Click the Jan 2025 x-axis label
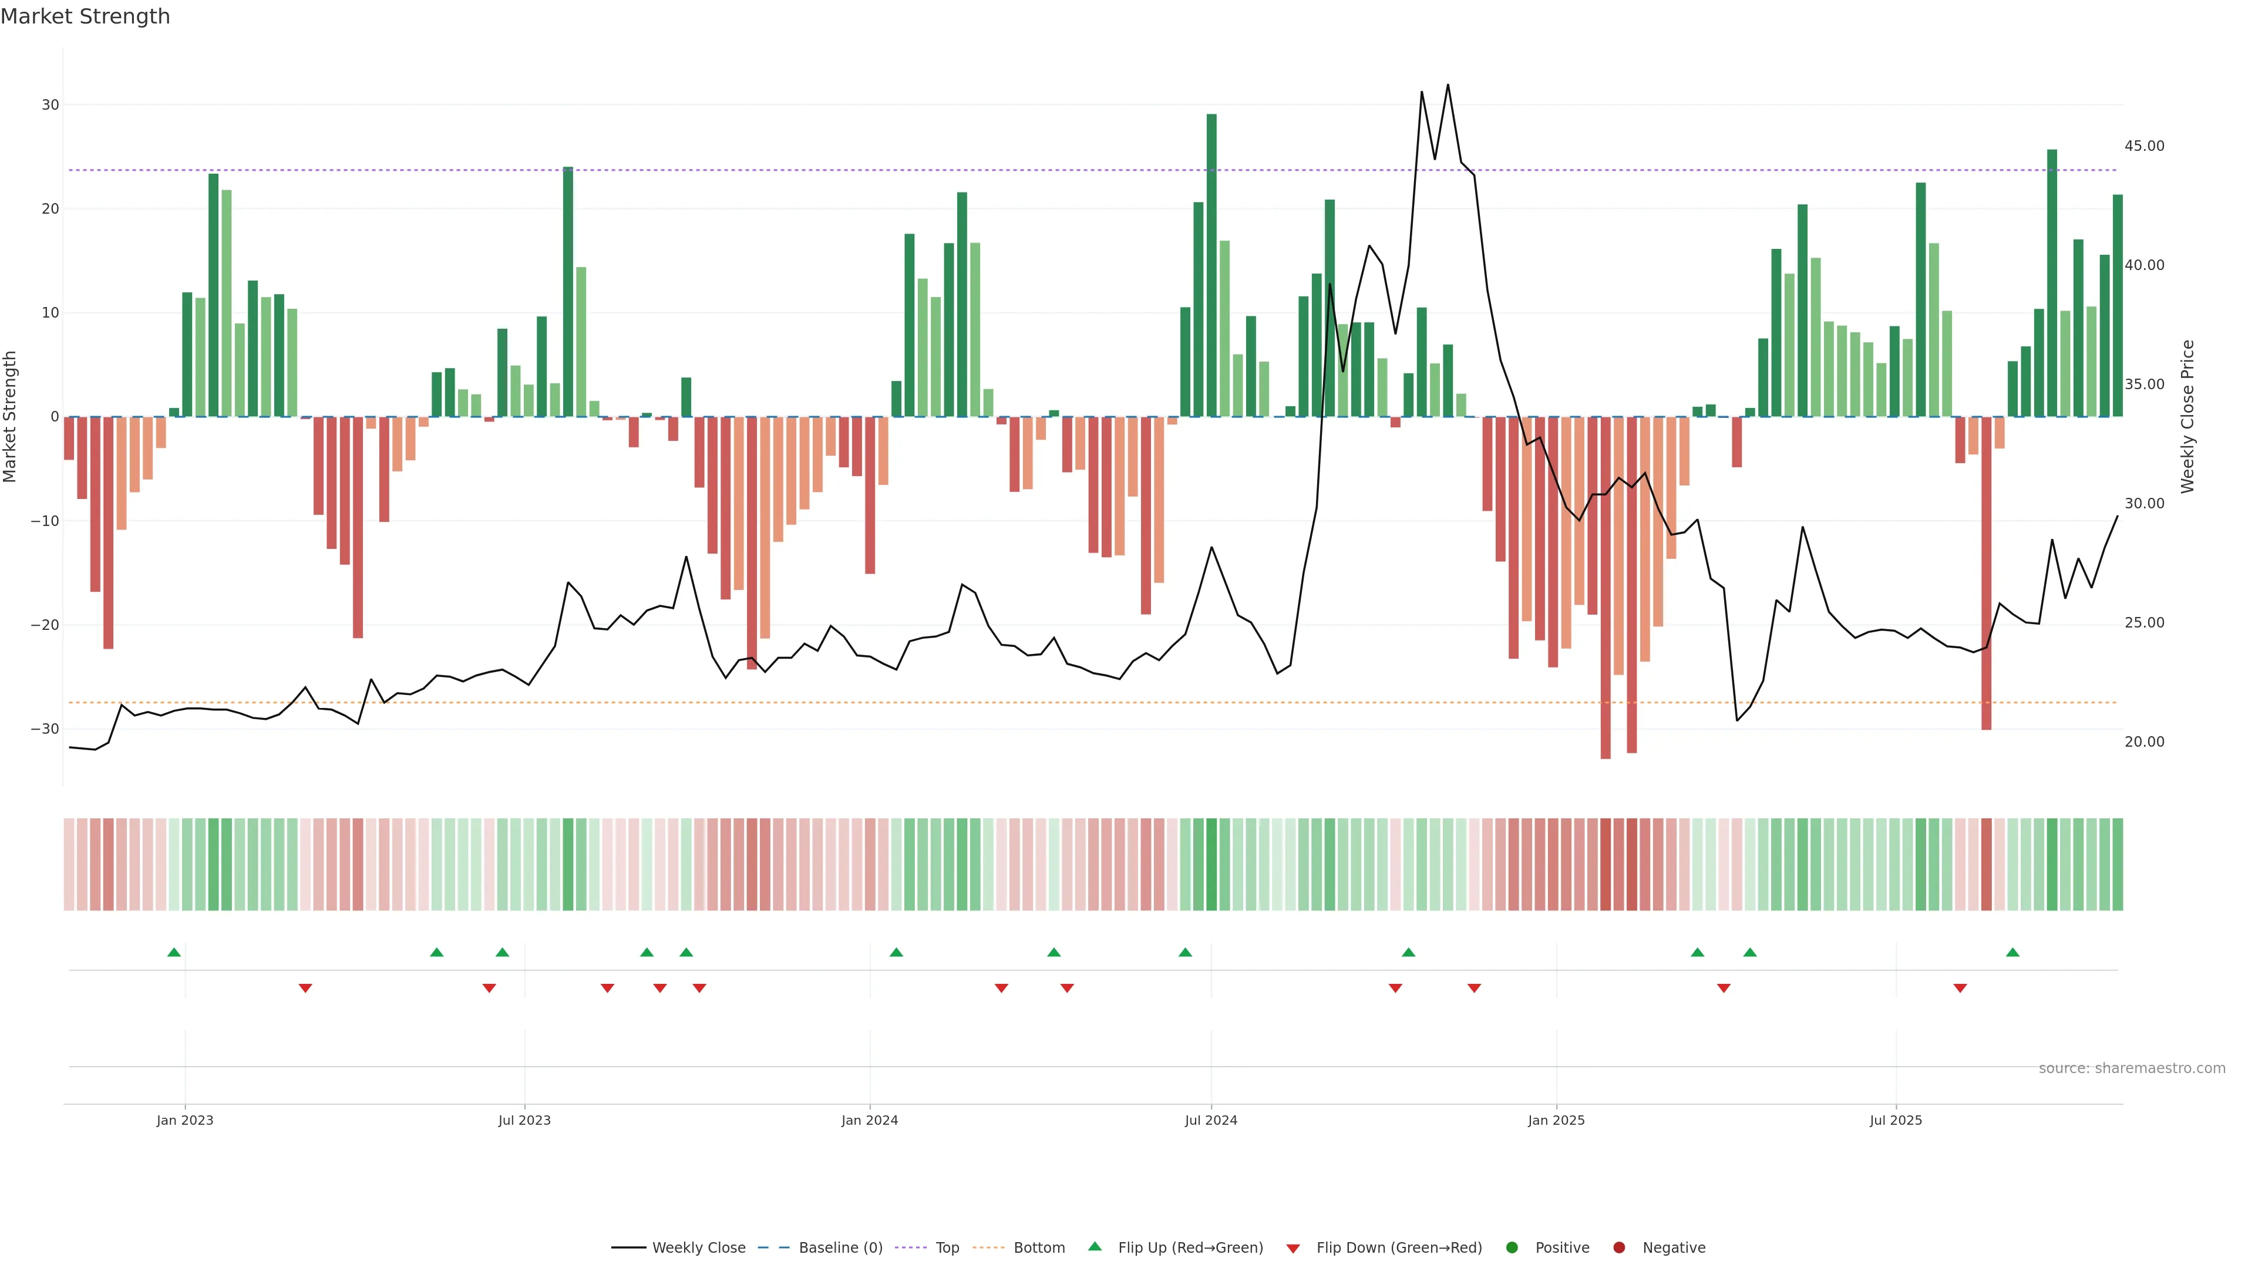This screenshot has height=1268, width=2255. pyautogui.click(x=1556, y=1120)
